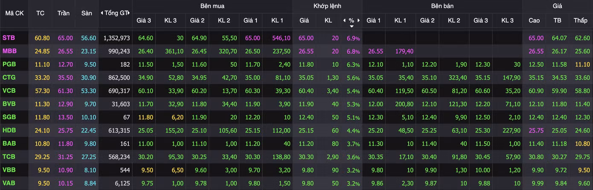
Task: Click right arrow beside Tổng GT header
Action: [x=128, y=13]
